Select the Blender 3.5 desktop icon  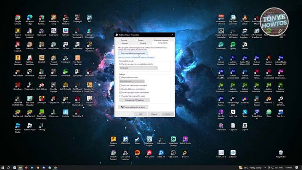268,100
